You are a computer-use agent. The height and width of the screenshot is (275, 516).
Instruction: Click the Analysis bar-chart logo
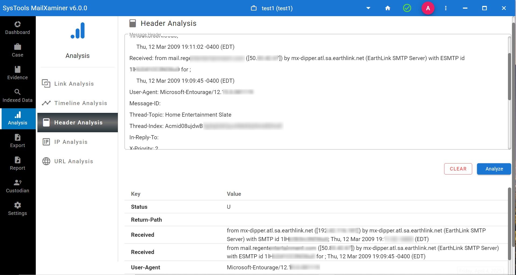[77, 30]
